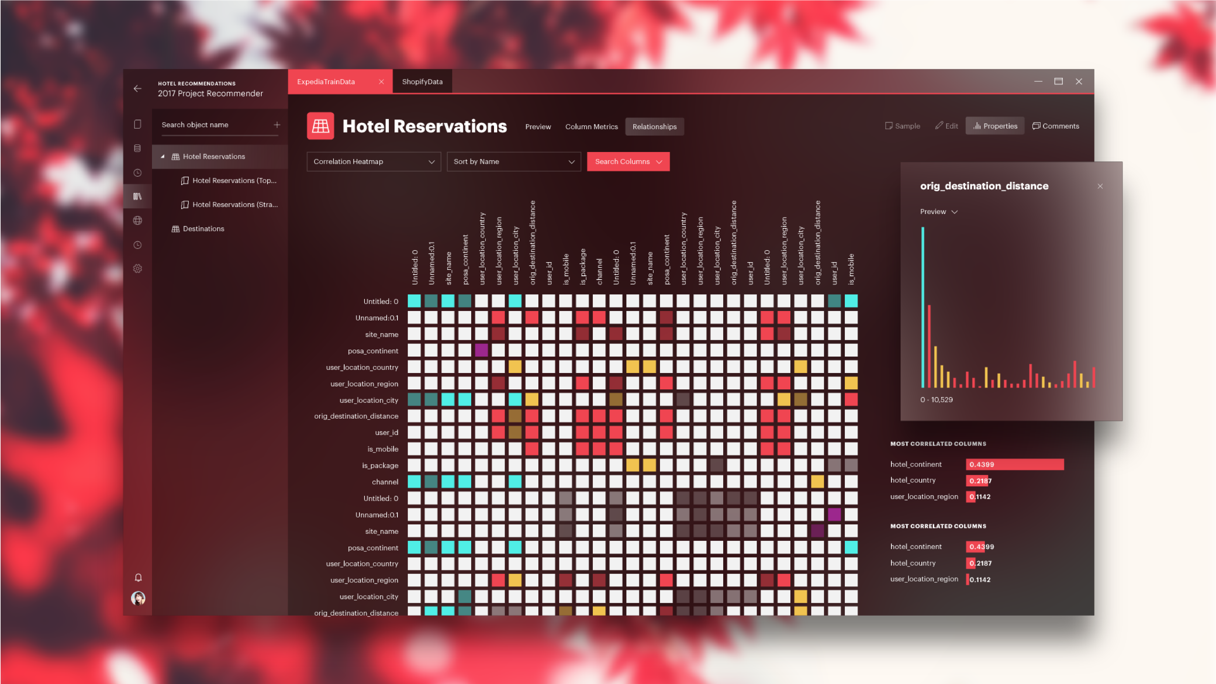Viewport: 1216px width, 684px height.
Task: Open notifications bell icon
Action: (x=138, y=578)
